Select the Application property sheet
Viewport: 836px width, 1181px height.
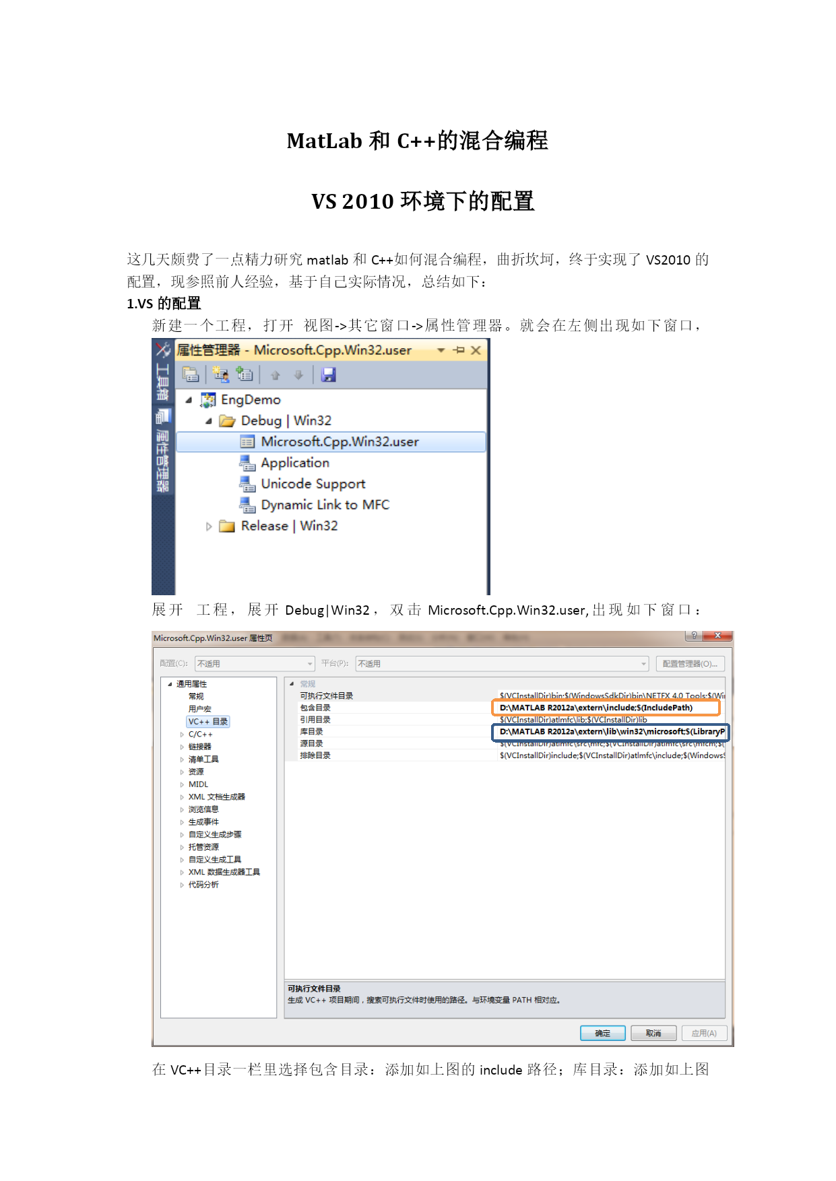pos(295,463)
